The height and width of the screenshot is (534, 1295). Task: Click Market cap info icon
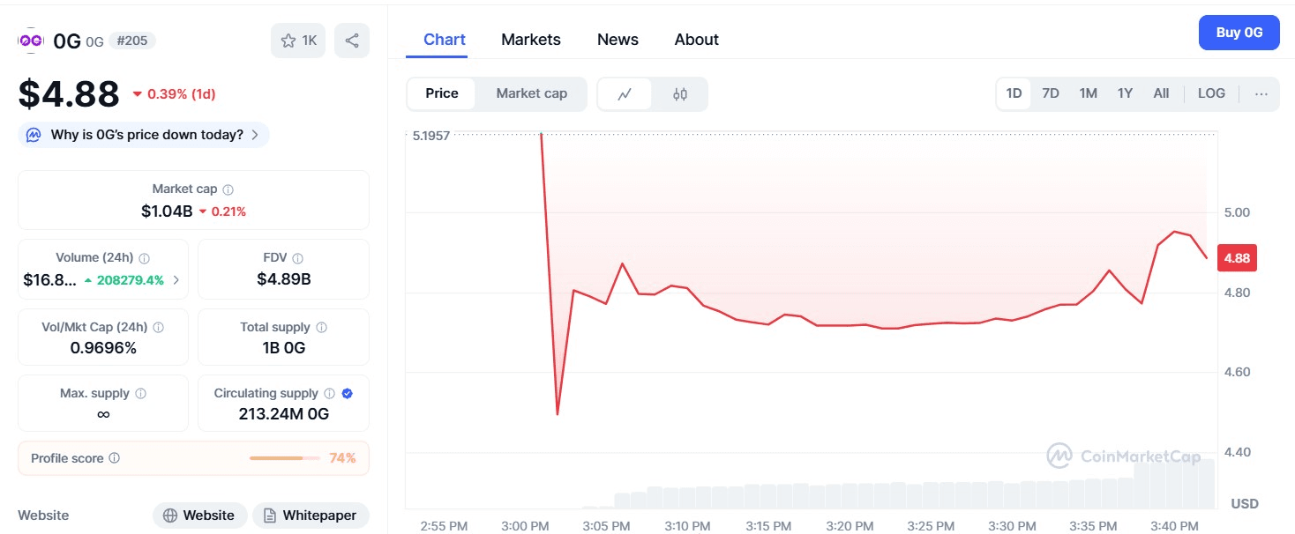coord(228,189)
